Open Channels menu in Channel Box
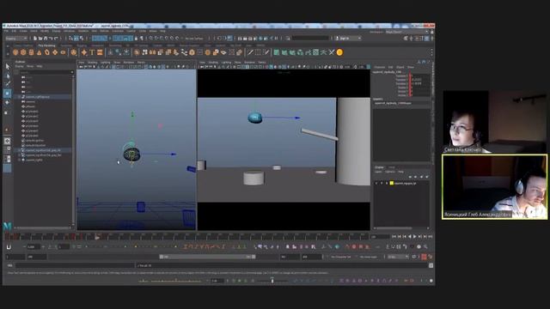Viewport: 550px width, 309px height. tap(379, 67)
